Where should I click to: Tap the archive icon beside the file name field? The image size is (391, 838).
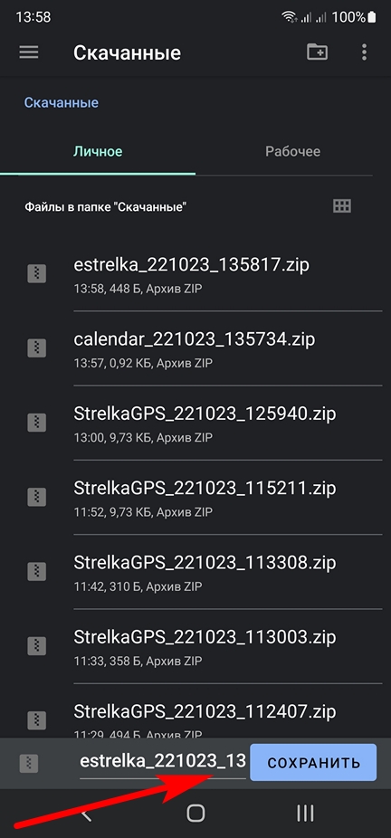point(29,763)
